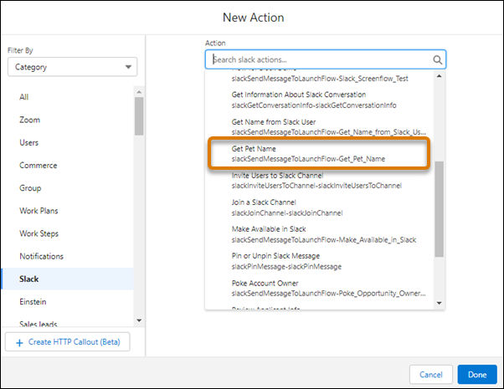
Task: Click category list scroll down arrow
Action: click(x=139, y=320)
